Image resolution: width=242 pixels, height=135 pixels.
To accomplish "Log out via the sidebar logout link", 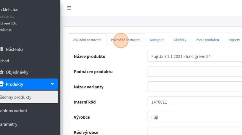I will tap(6, 30).
